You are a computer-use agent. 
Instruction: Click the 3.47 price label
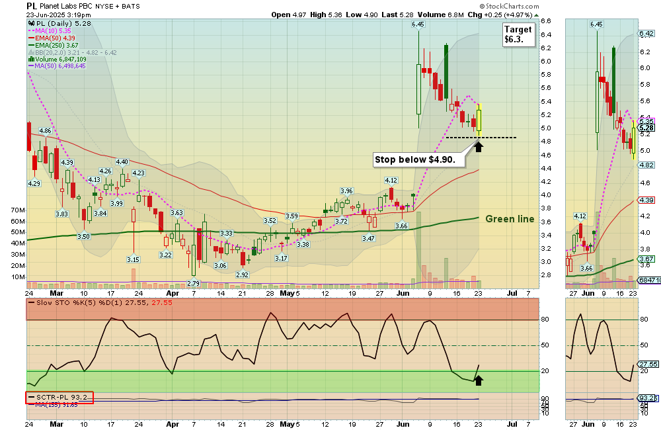(x=368, y=239)
